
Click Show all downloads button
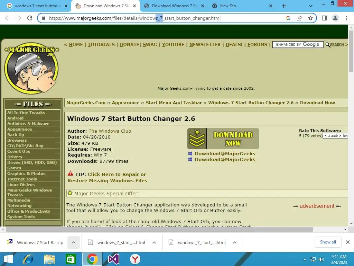[x=328, y=242]
